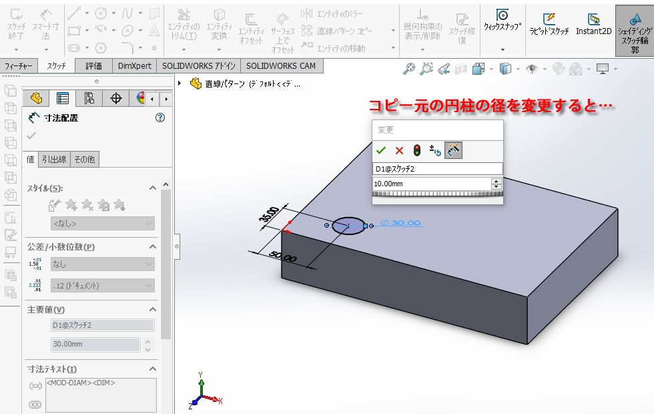Open the クイックスナップ dropdown arrow
654x414 pixels.
503,49
